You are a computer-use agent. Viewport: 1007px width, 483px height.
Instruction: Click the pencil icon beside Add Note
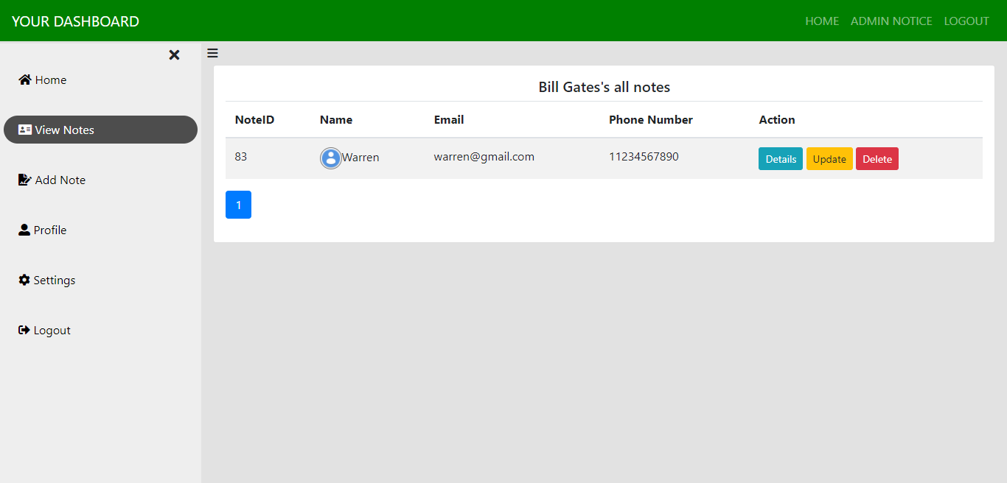tap(25, 180)
